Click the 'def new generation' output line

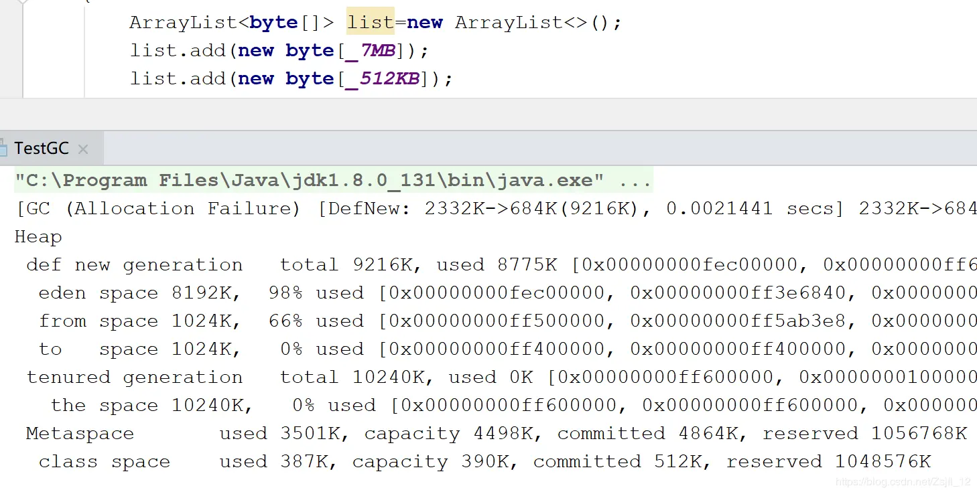[501, 265]
